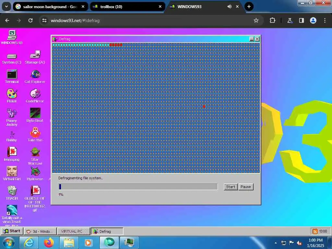
Task: Launch Firefox from the taskbar
Action: coord(49,243)
